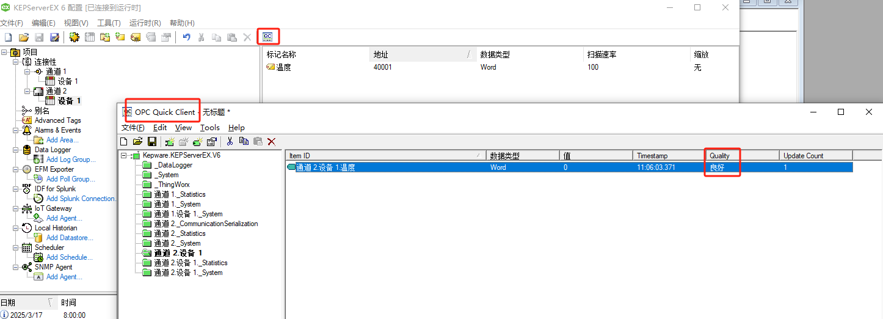
Task: Click Open folder icon in OPC Quick Client toolbar
Action: (x=137, y=141)
